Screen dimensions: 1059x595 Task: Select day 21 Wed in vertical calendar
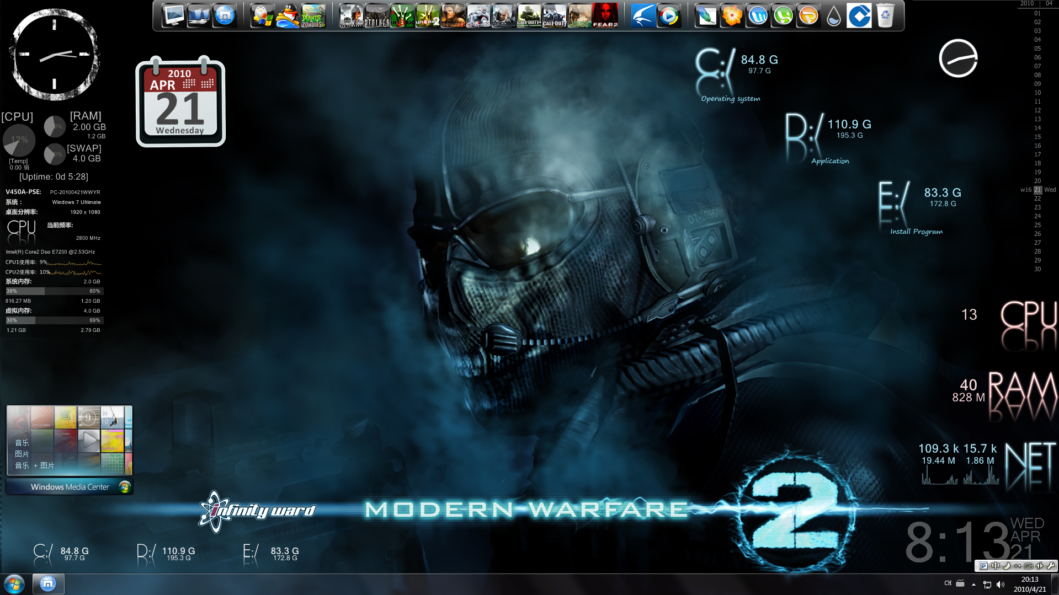pos(1039,190)
